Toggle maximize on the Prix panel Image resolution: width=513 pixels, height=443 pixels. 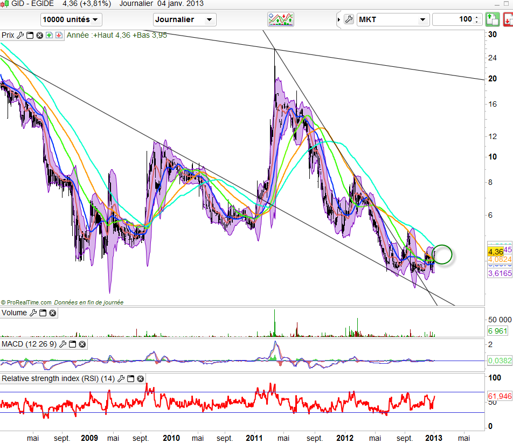[x=30, y=36]
